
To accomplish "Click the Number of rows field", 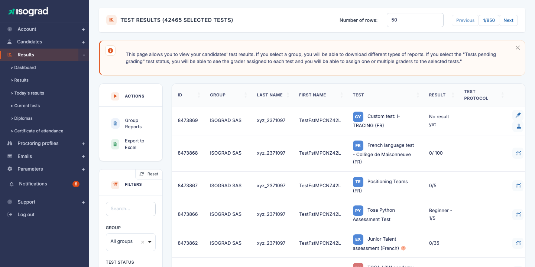I will coord(415,20).
